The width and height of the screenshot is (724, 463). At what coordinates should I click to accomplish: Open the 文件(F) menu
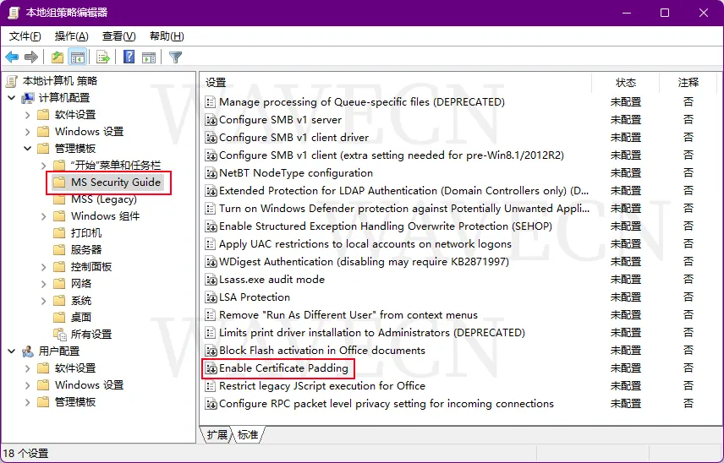pyautogui.click(x=25, y=36)
